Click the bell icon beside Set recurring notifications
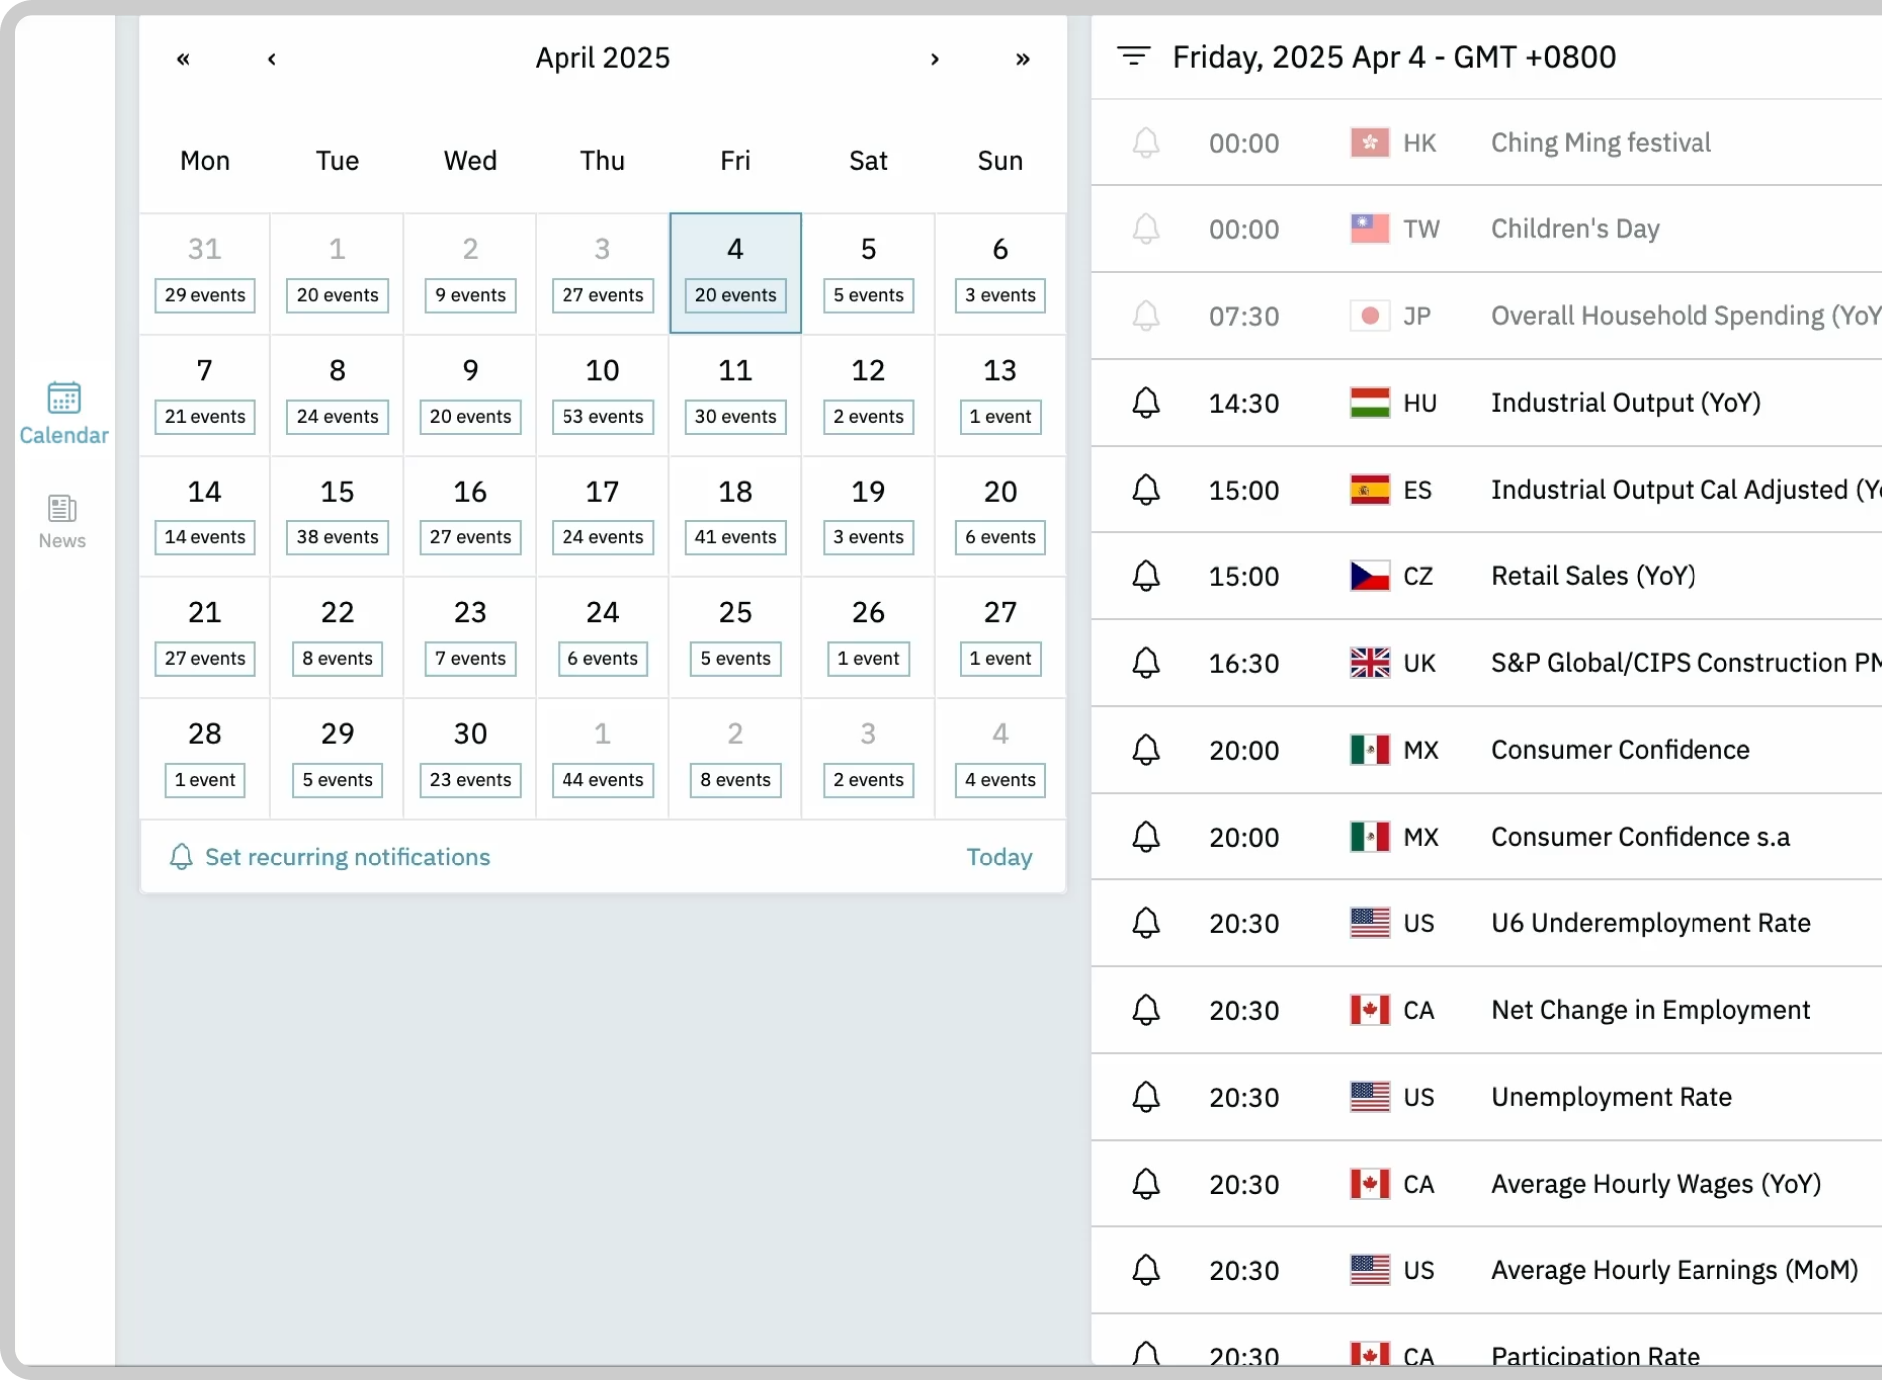1882x1381 pixels. click(x=181, y=857)
